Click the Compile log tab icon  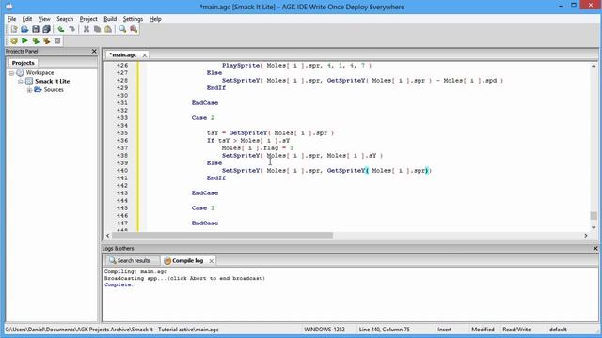tap(167, 261)
